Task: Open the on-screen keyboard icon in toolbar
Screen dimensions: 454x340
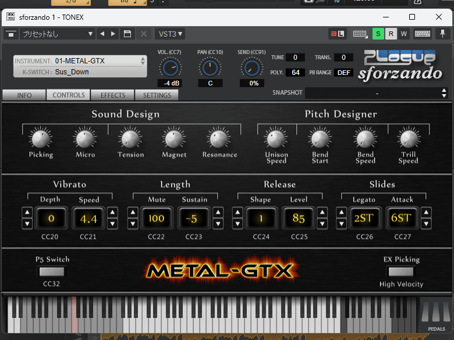Action: click(x=423, y=34)
